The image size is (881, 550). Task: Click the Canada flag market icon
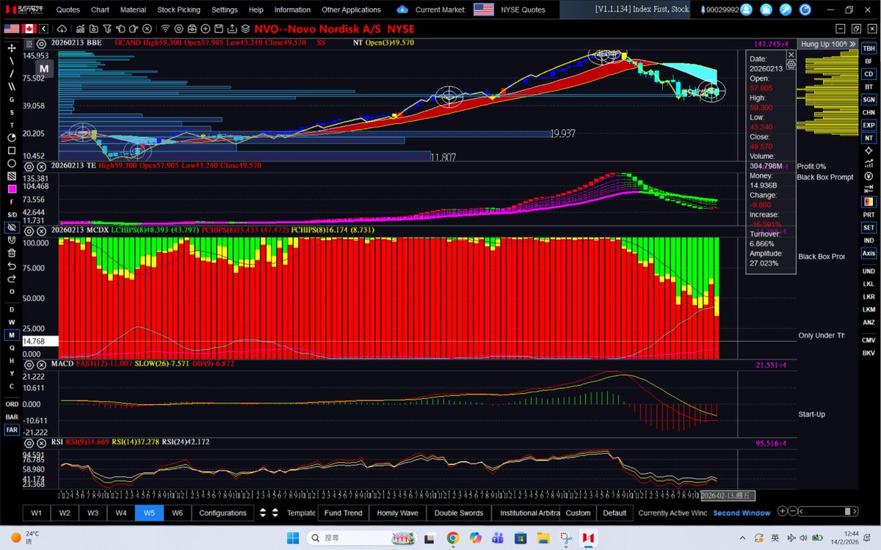[x=29, y=28]
